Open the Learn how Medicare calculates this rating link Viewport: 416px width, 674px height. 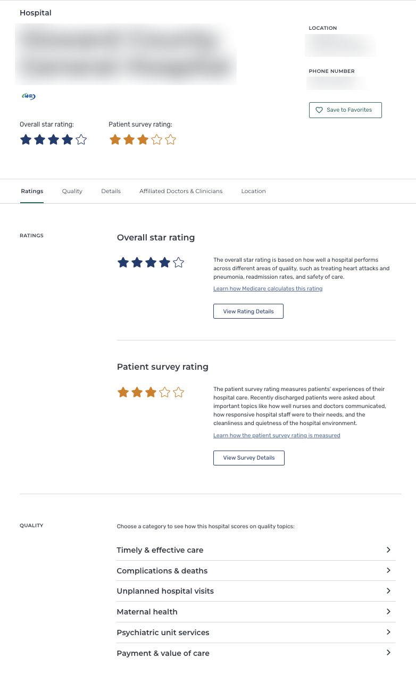coord(268,288)
